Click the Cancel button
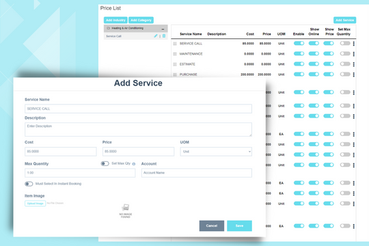The image size is (369, 246). 212,225
